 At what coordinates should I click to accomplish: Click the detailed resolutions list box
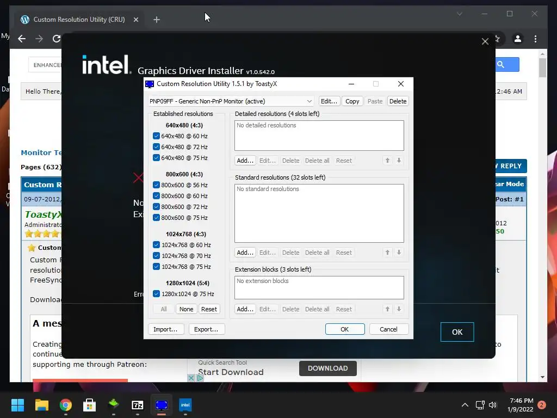(x=319, y=136)
